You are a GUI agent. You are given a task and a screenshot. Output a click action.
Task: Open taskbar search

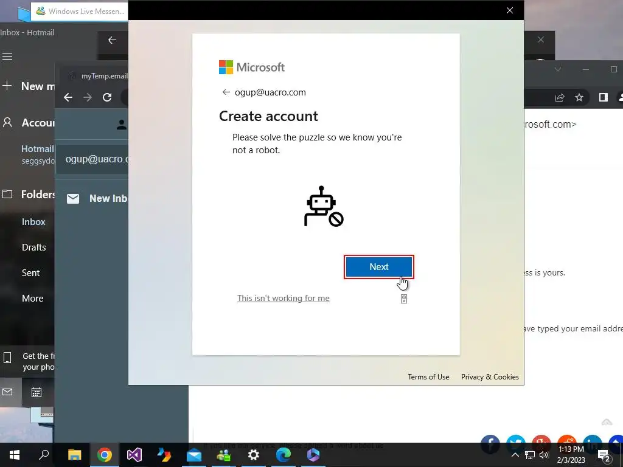(44, 455)
